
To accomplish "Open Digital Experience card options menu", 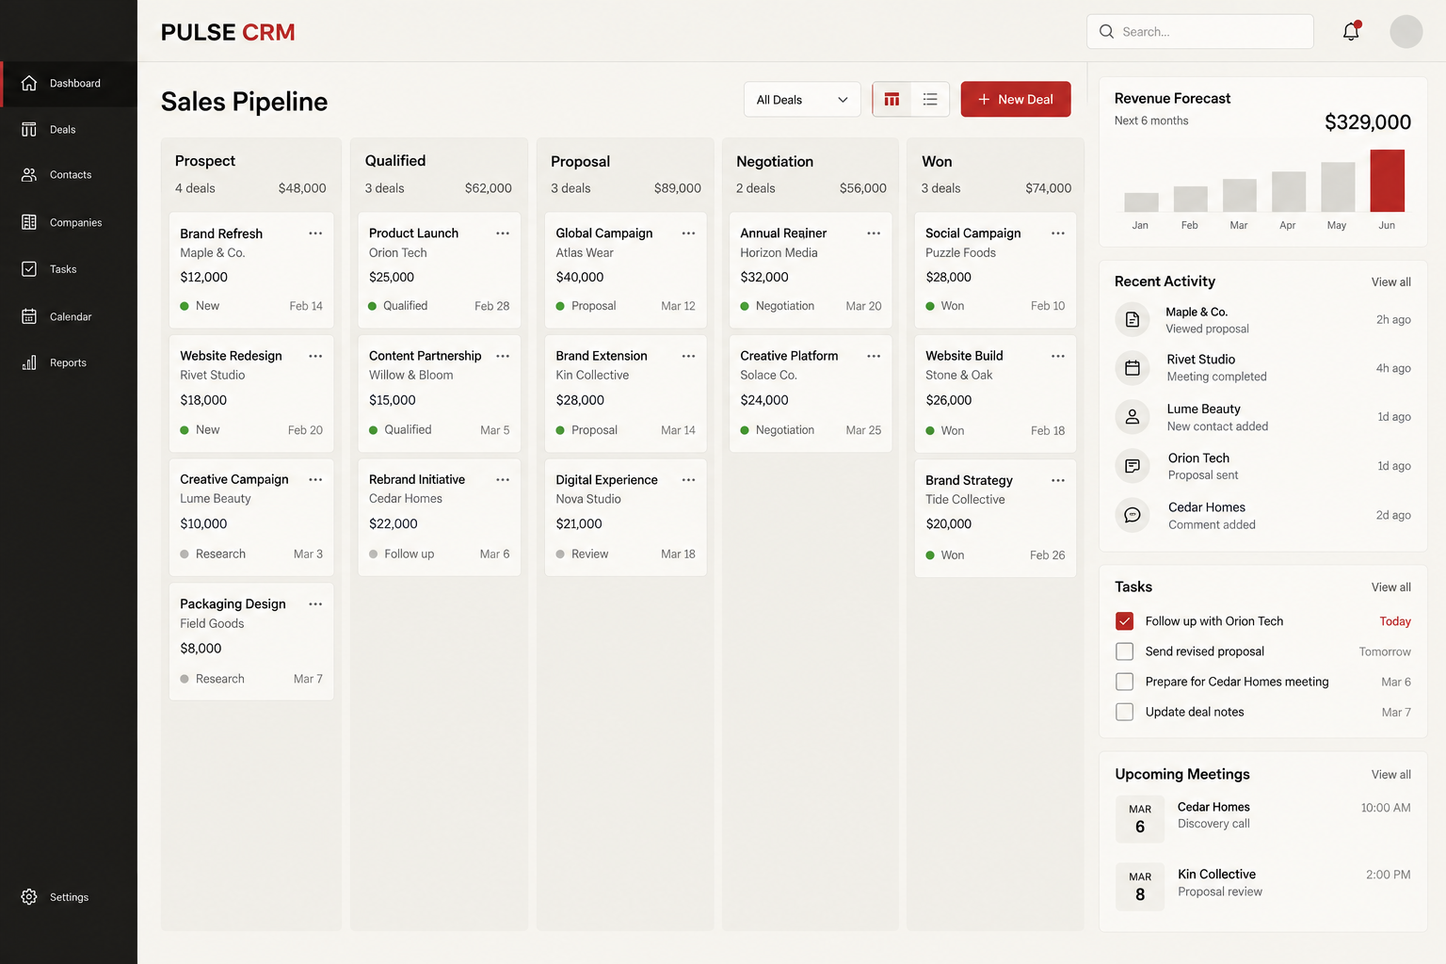I will [x=688, y=480].
